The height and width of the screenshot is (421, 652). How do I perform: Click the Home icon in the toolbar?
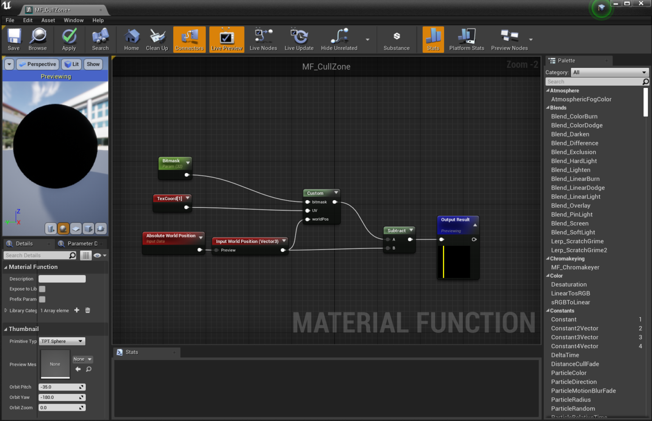(x=132, y=39)
